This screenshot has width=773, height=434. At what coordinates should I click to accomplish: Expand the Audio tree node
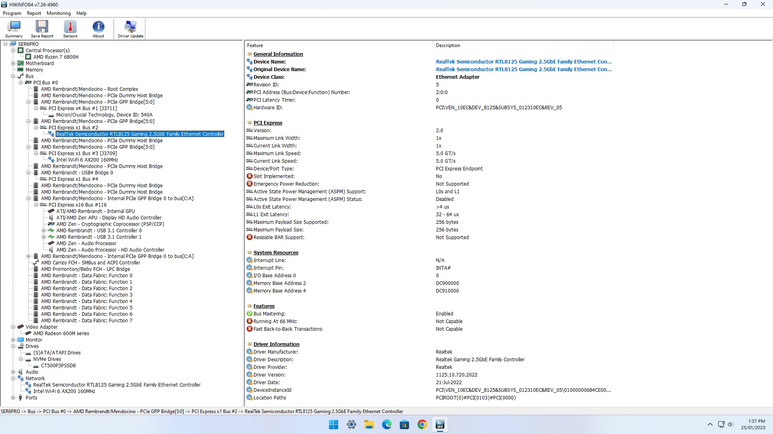tap(13, 372)
